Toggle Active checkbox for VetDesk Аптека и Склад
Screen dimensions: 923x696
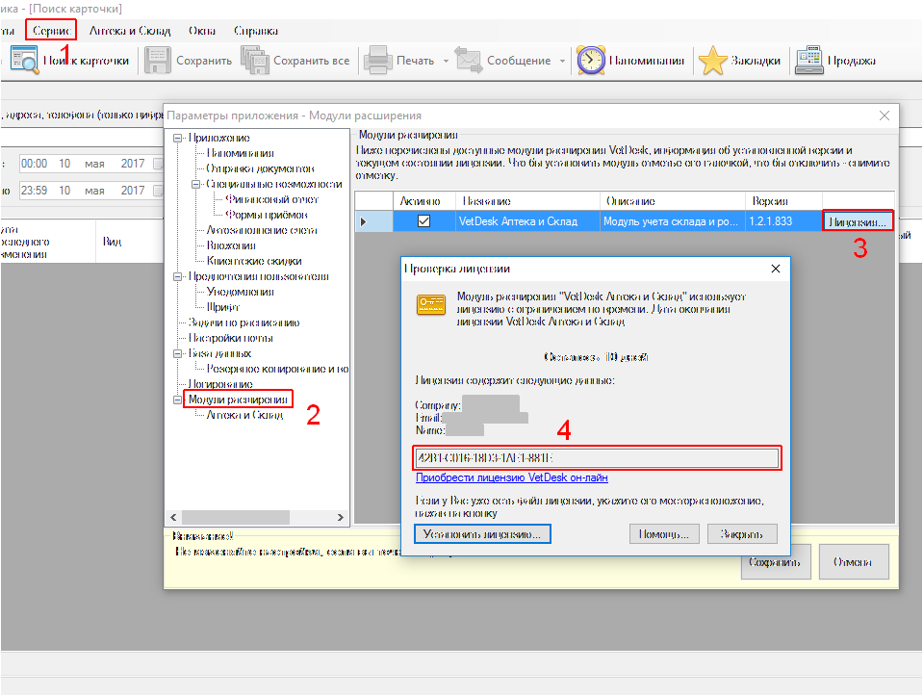pos(423,220)
